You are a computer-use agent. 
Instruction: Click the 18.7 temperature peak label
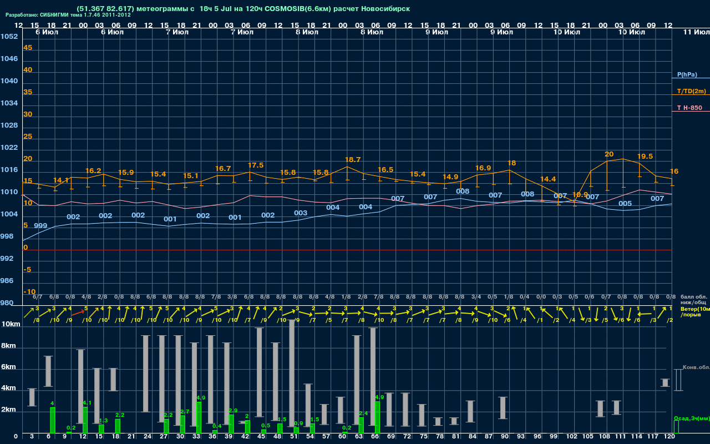tap(353, 160)
